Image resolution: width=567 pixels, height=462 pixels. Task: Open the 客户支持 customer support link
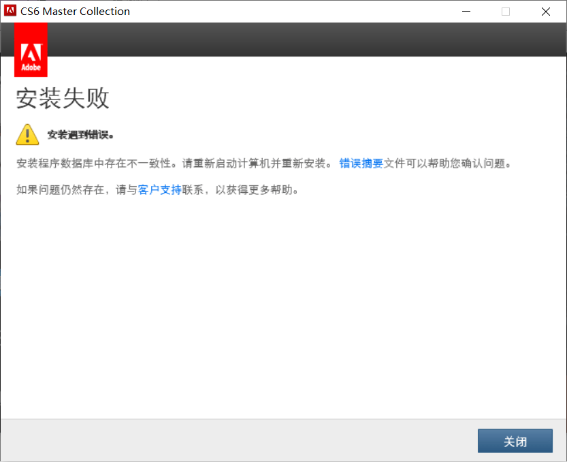point(159,189)
